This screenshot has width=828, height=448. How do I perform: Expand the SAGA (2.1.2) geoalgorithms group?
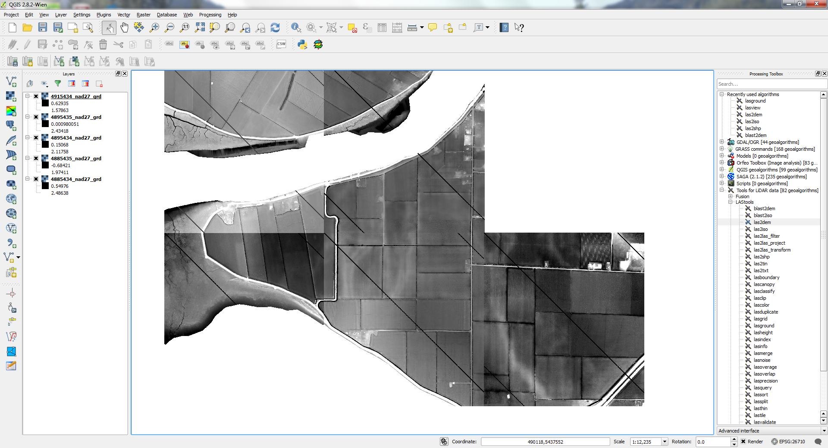tap(721, 176)
